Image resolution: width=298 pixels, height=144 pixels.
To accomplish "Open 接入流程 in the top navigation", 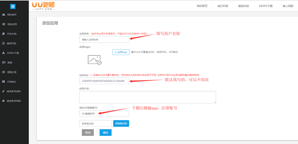I will 288,6.
